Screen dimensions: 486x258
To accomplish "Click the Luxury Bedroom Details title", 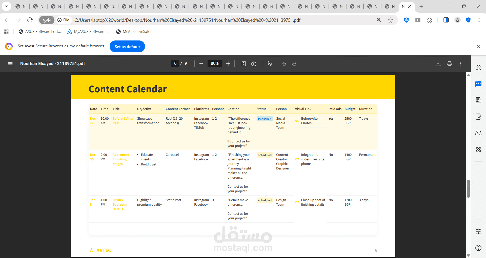I will click(x=119, y=205).
